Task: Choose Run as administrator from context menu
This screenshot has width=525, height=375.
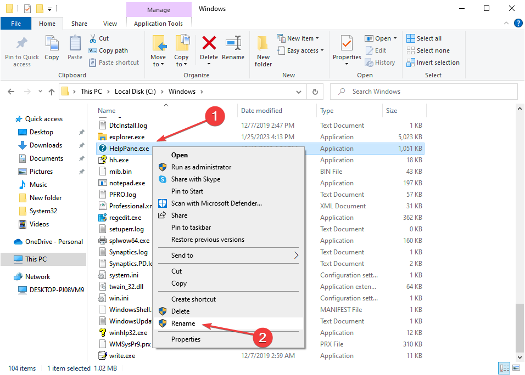Action: (228, 167)
